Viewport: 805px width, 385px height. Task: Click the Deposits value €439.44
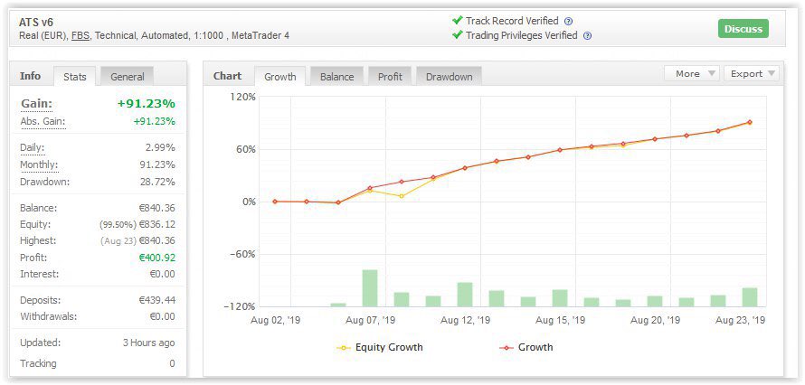156,300
